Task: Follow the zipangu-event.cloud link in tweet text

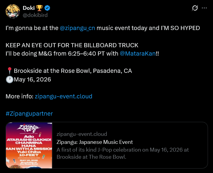Action: pos(63,96)
